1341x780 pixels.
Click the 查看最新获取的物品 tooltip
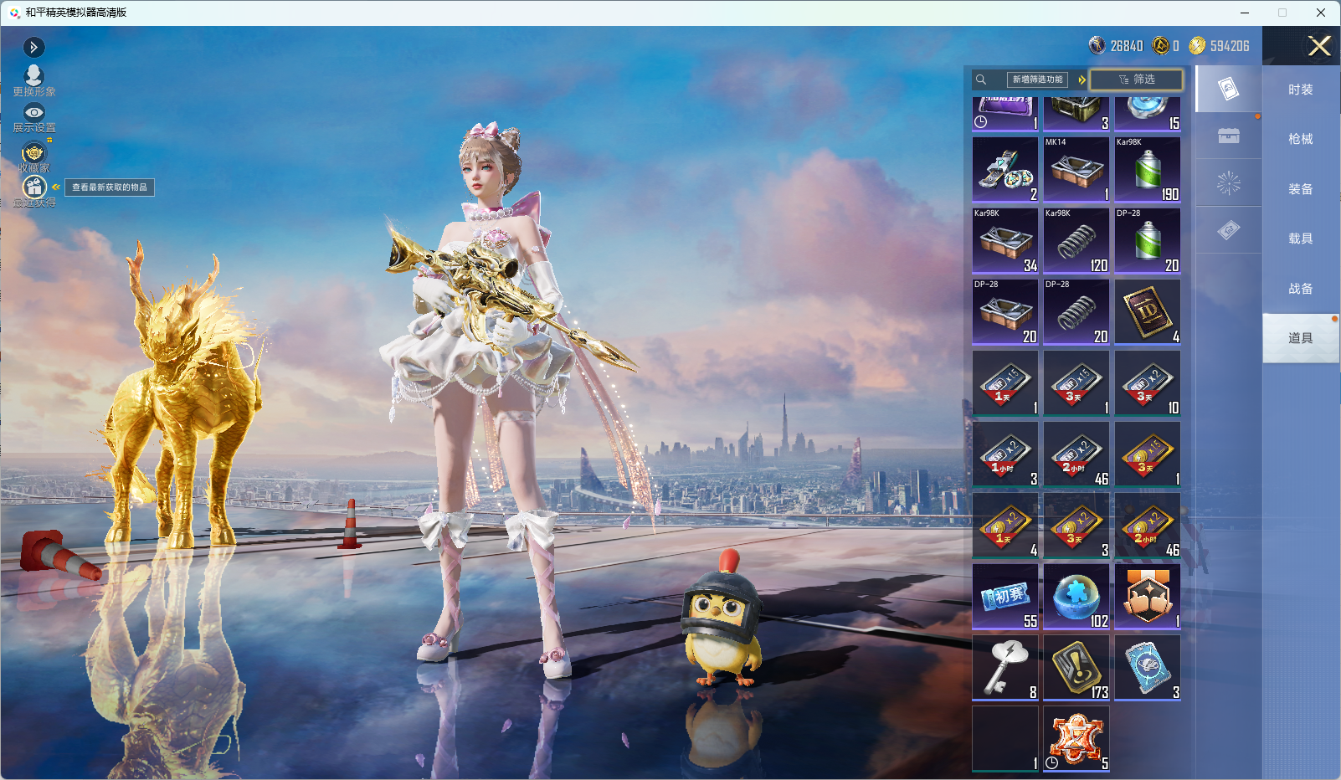point(110,187)
